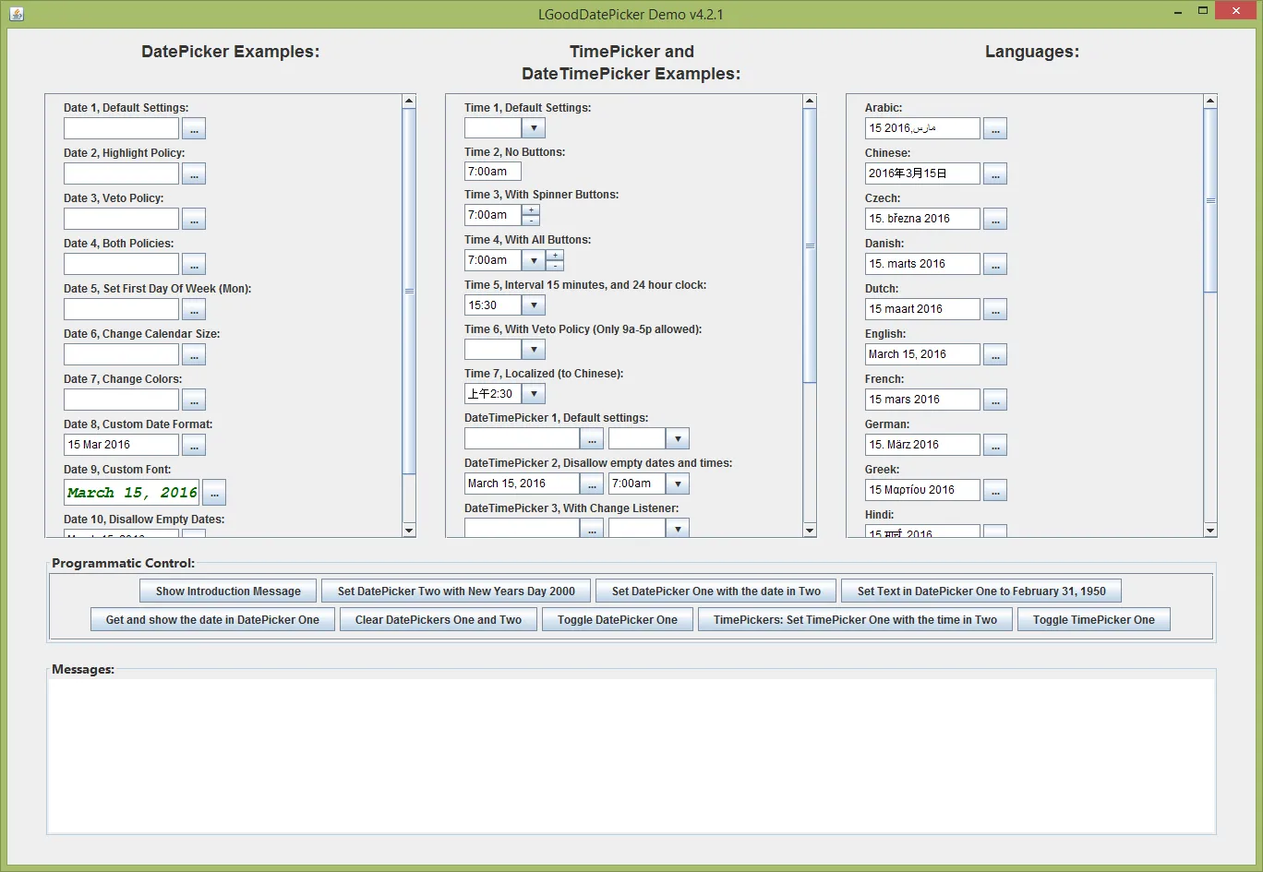Set TimePicker One with the time in Two
This screenshot has height=872, width=1263.
[x=855, y=620]
